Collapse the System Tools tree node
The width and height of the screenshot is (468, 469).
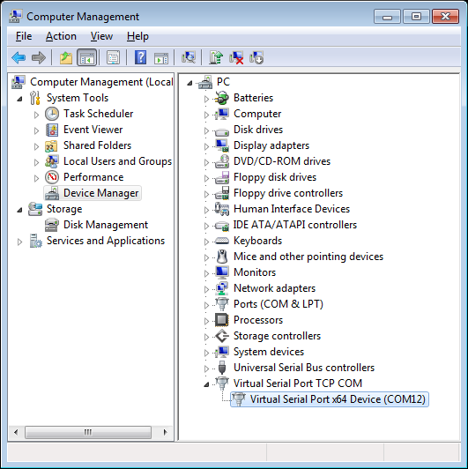pos(19,99)
